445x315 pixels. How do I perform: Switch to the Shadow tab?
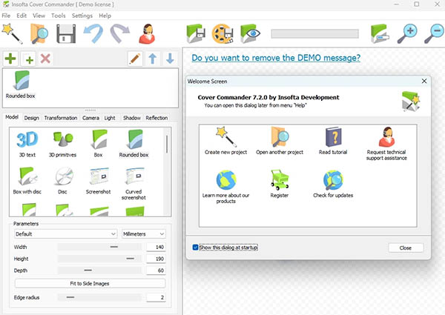pyautogui.click(x=132, y=118)
